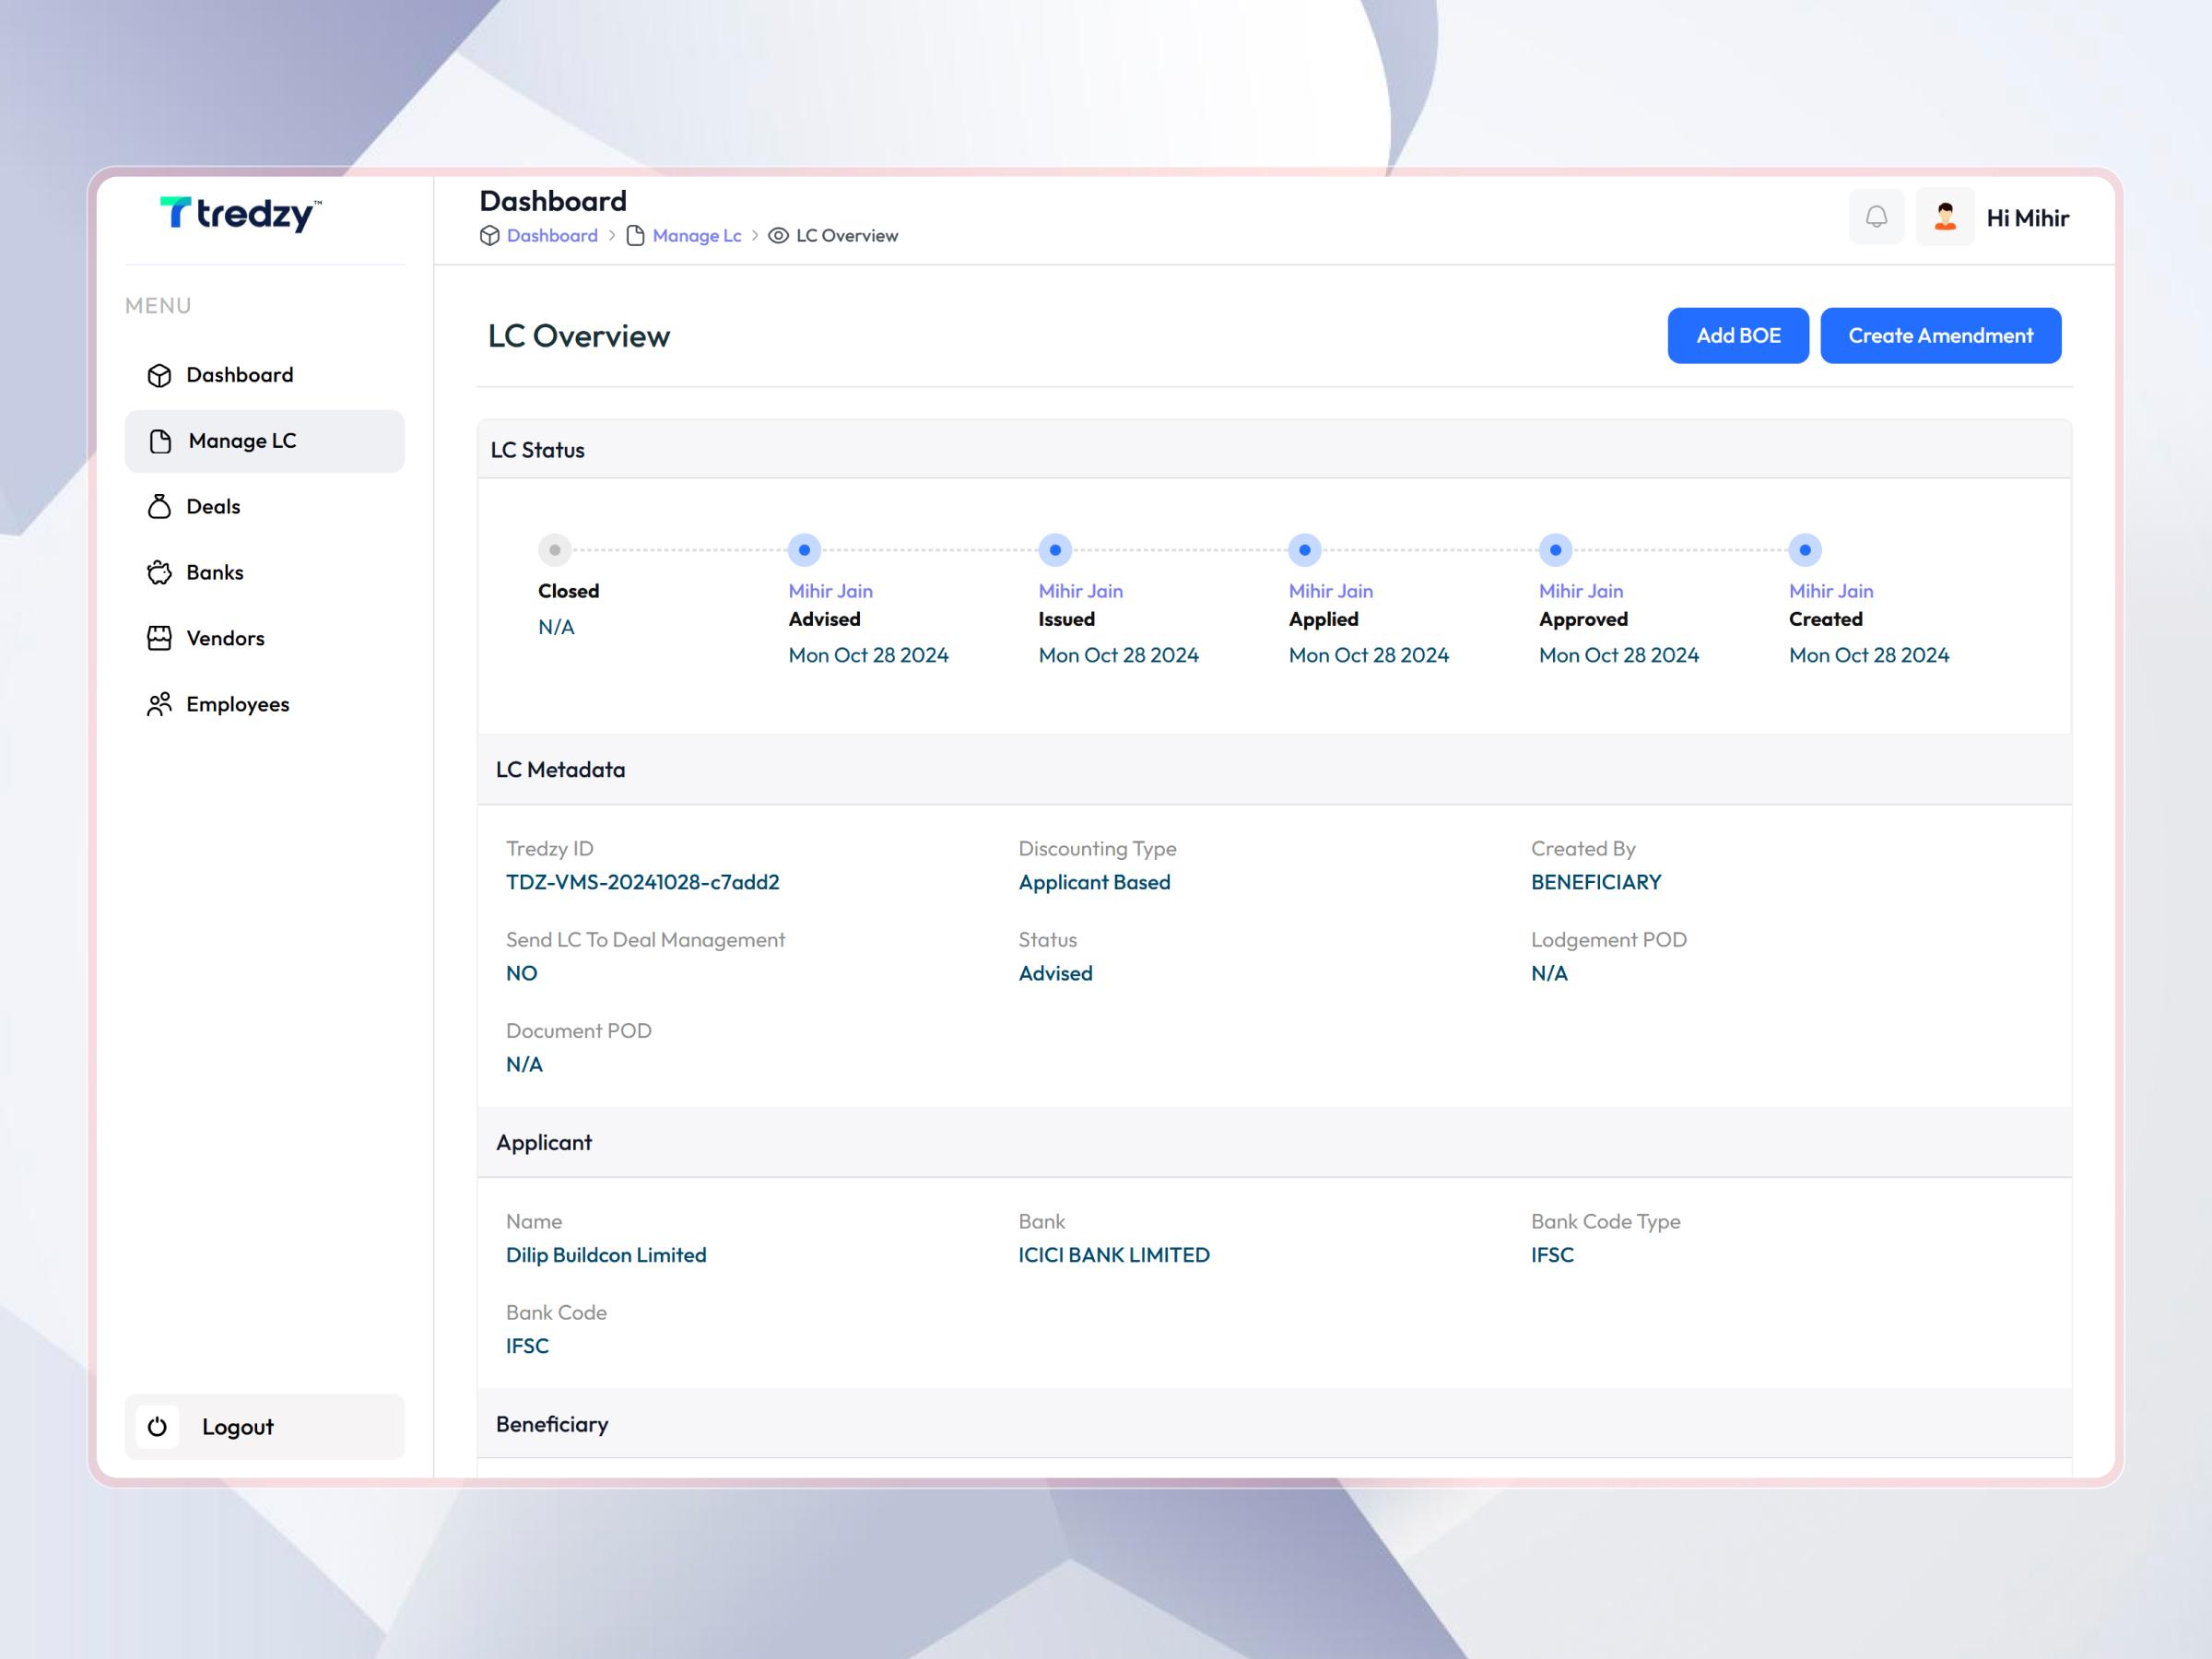This screenshot has height=1659, width=2212.
Task: Click the Closed status dot on the timeline
Action: 555,549
